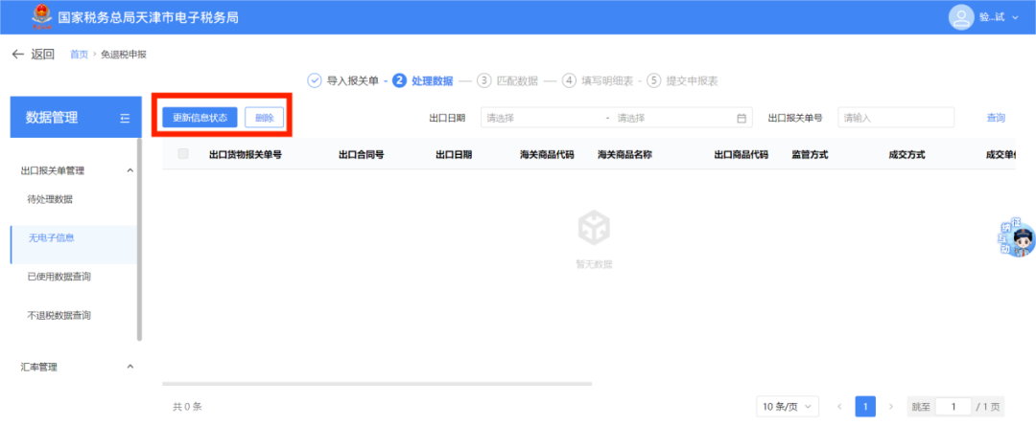Open the date range calendar icon

point(741,119)
